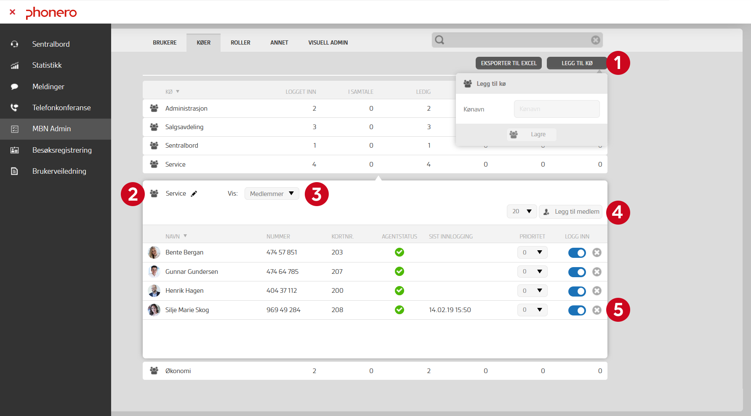This screenshot has width=751, height=416.
Task: Open the Sentralbord sidebar menu item
Action: [56, 44]
